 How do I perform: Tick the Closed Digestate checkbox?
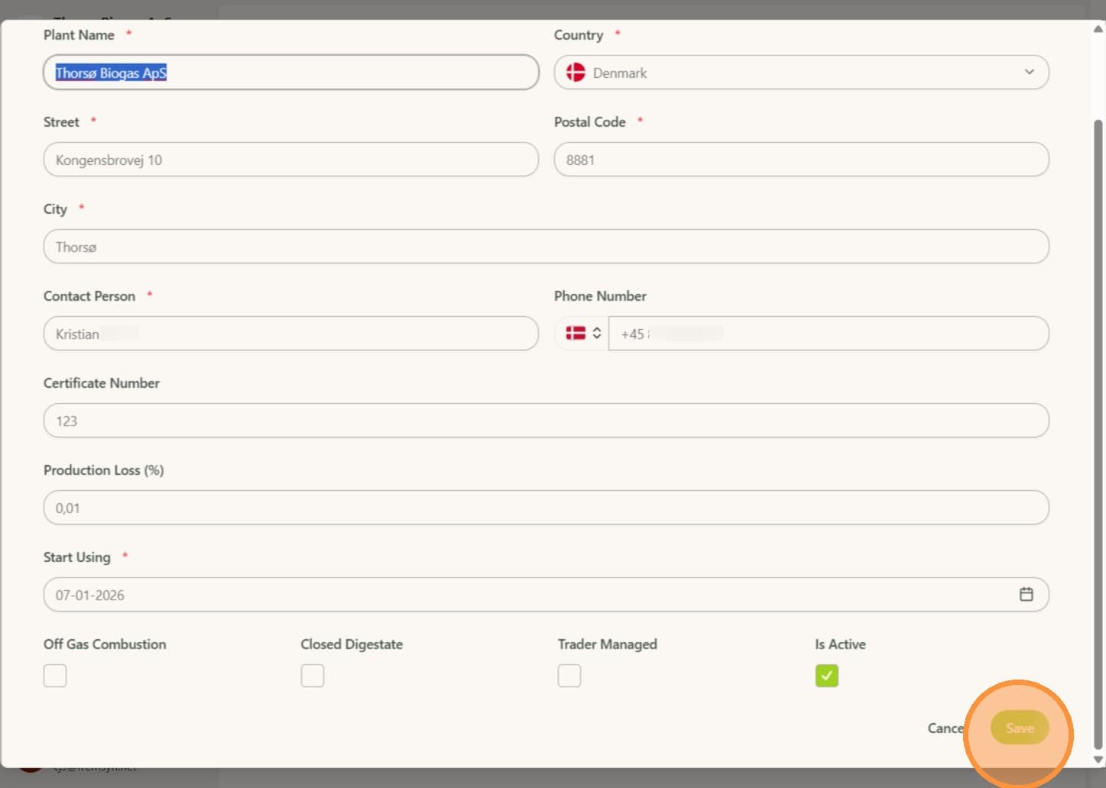tap(312, 675)
